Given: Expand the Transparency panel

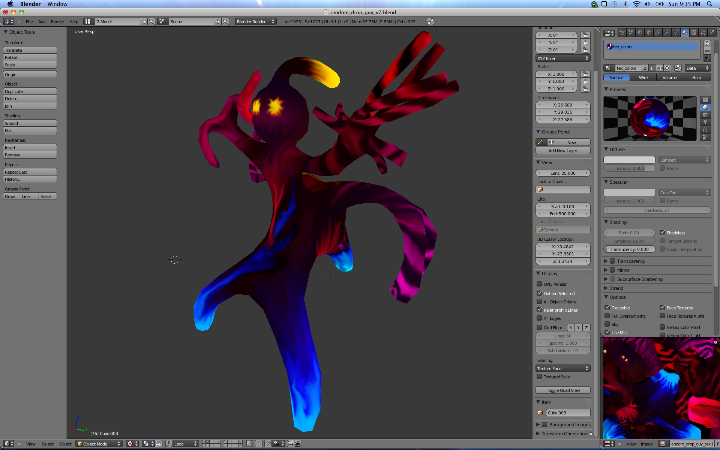Looking at the screenshot, I should pos(606,261).
